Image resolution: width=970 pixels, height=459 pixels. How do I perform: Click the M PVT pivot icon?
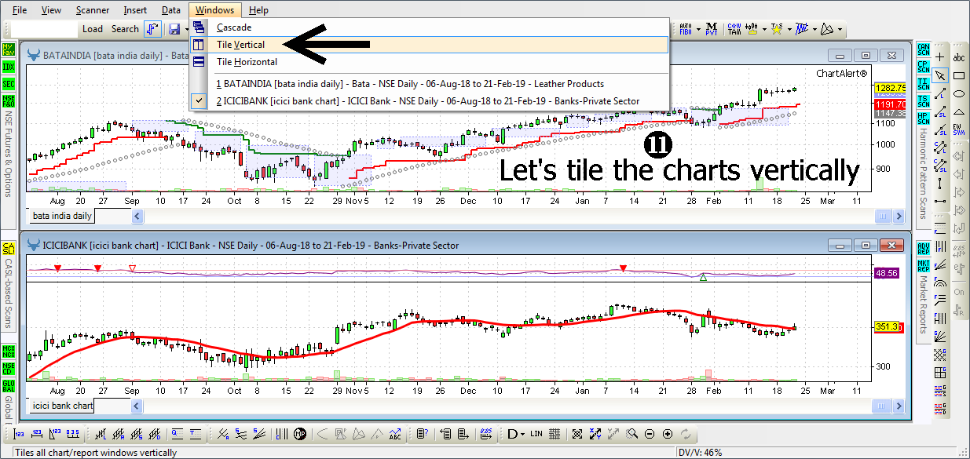[x=712, y=29]
